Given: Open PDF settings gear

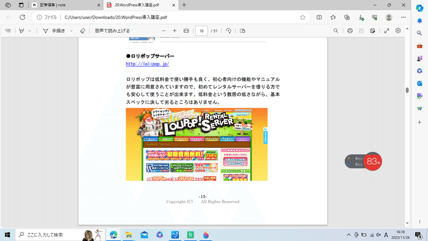Looking at the screenshot, I should [x=398, y=31].
